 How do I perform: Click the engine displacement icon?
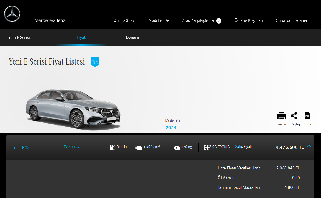tap(138, 147)
